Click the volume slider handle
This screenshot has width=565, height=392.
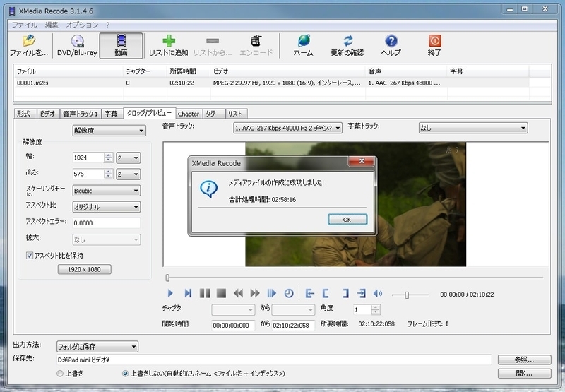click(x=407, y=295)
